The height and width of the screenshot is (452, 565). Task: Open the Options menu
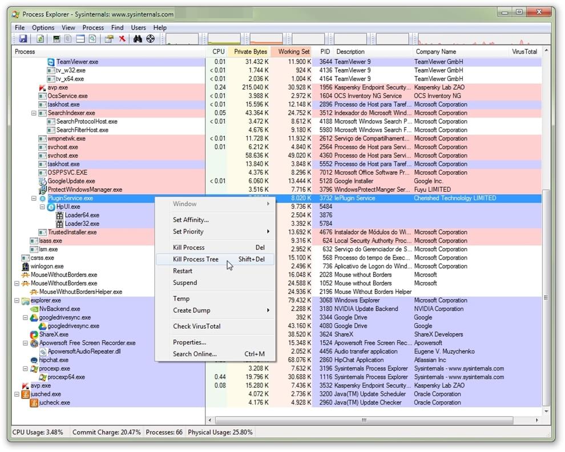coord(43,28)
